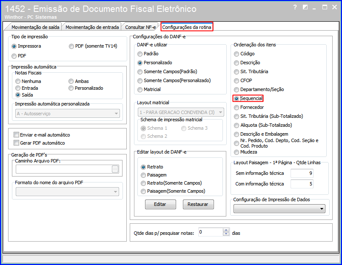
Task: Select Nr. Pedido, Cod. Depto ordering
Action: (x=276, y=143)
